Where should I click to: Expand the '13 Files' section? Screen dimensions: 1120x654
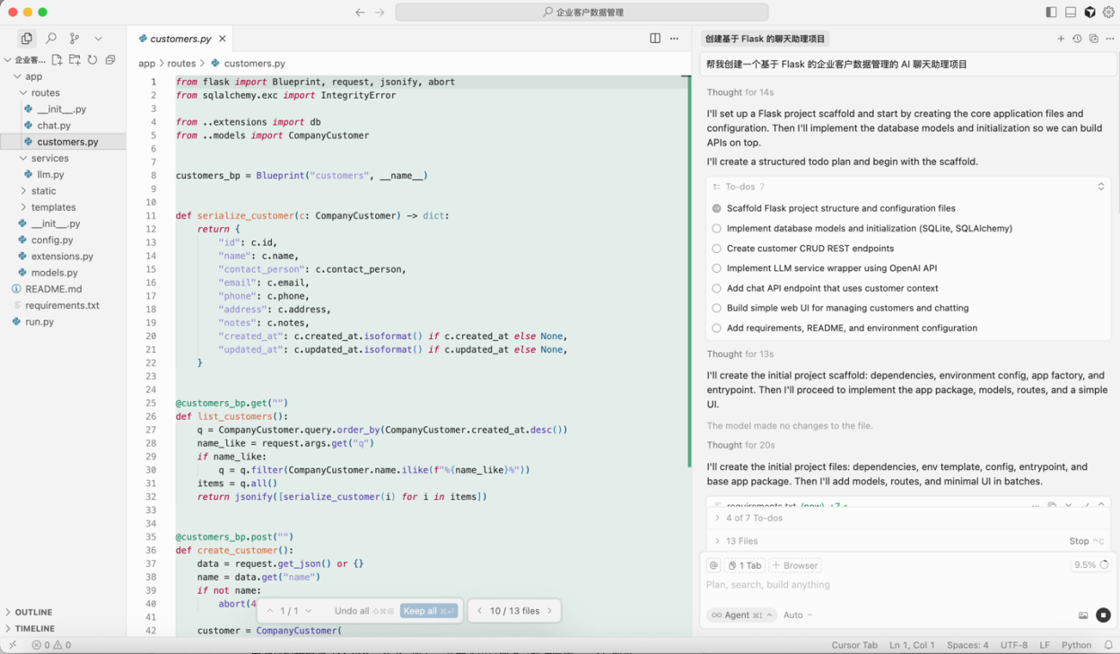click(741, 541)
